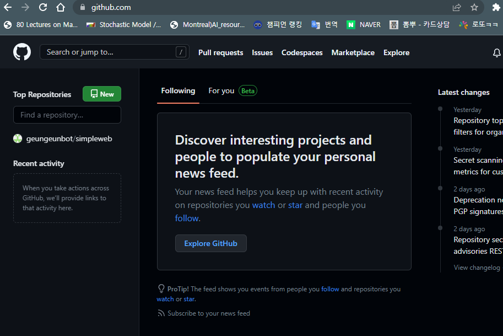Click the 'follow' link in the ProTip
Viewport: 503px width, 336px height.
[330, 289]
